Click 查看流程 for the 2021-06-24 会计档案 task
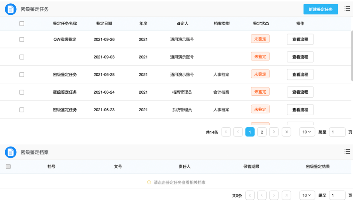 point(300,92)
